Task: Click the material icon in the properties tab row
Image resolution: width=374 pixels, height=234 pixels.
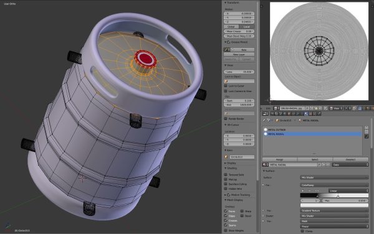Action: tap(306, 114)
